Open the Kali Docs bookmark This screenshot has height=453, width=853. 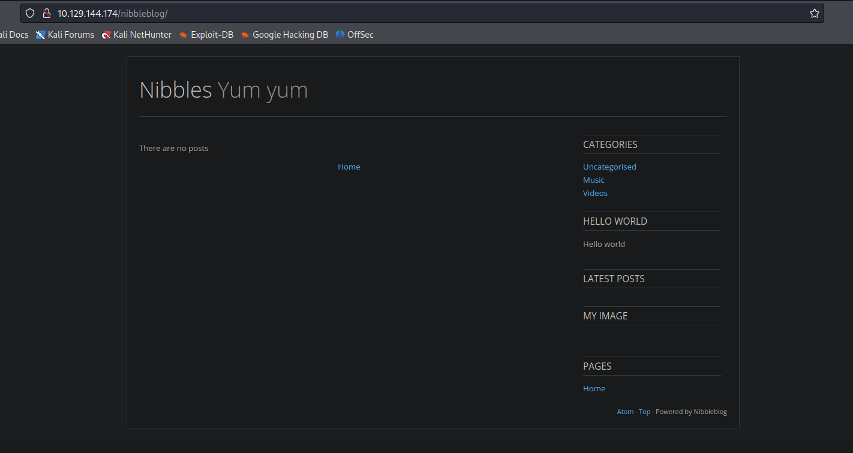(x=13, y=35)
